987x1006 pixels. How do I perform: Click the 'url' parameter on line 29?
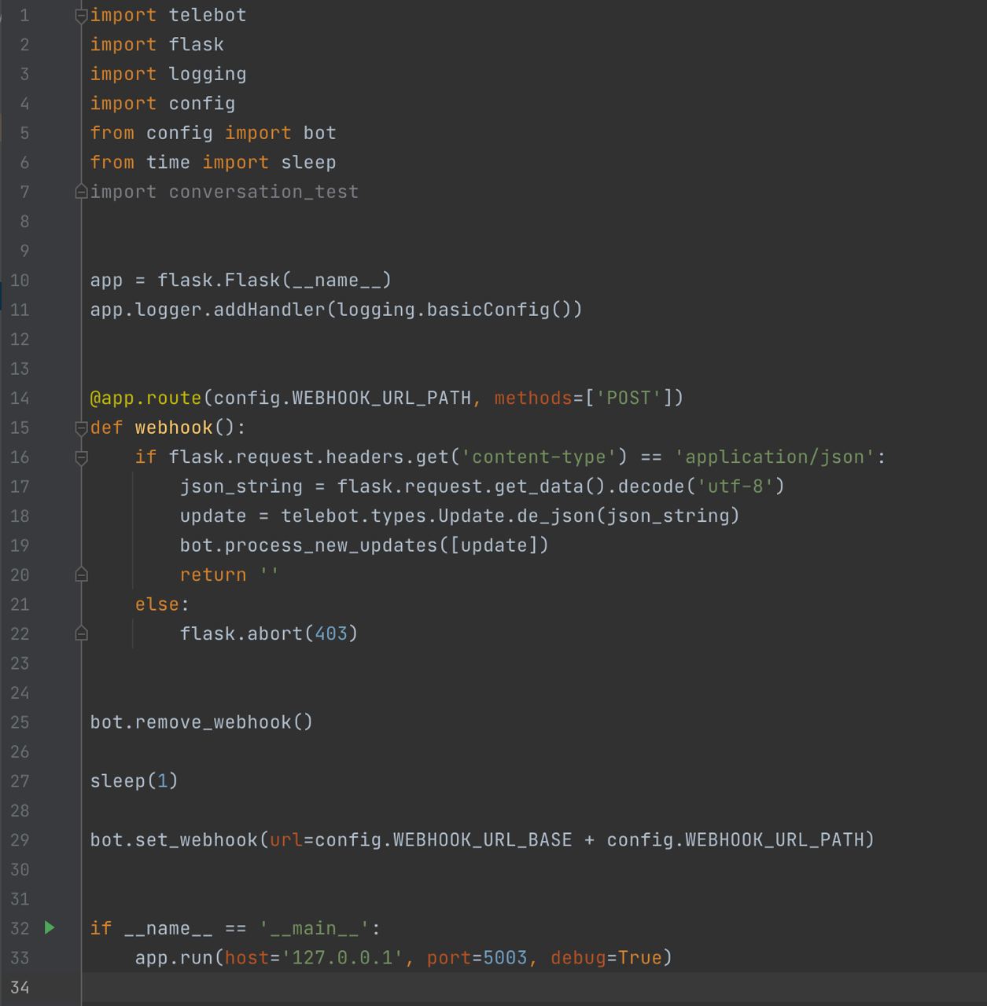point(286,840)
